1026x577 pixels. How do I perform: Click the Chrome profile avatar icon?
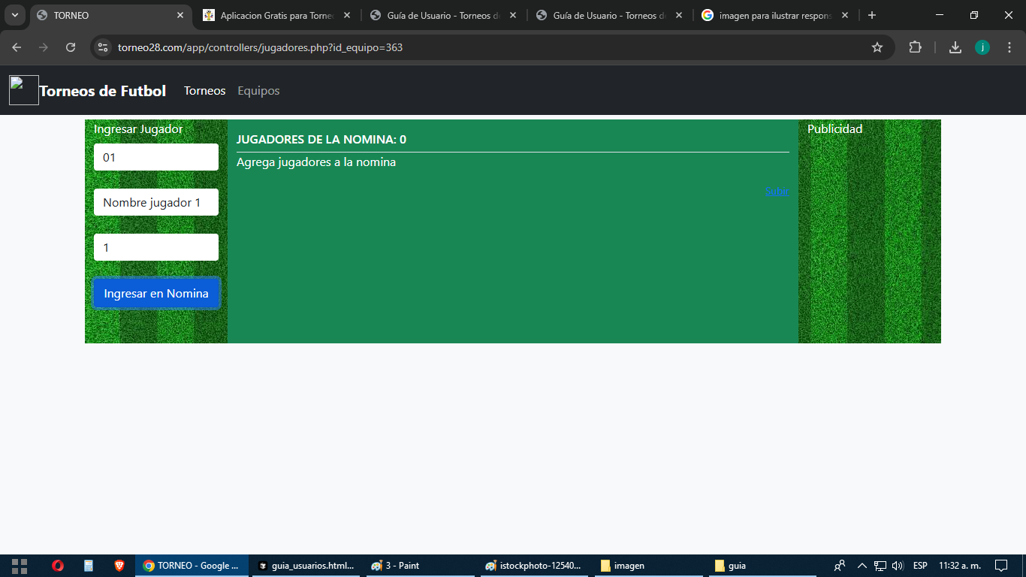(982, 47)
